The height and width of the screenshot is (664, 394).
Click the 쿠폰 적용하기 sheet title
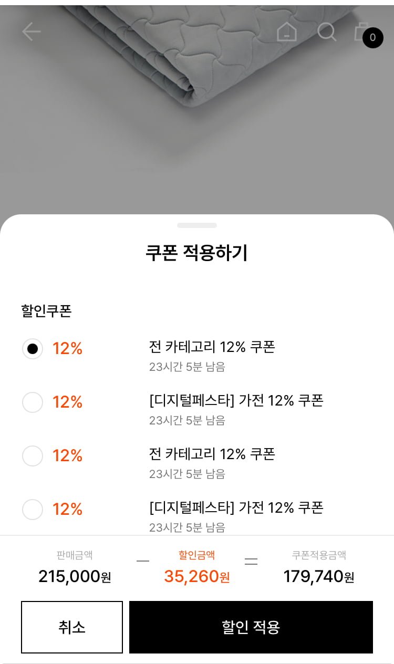[196, 254]
